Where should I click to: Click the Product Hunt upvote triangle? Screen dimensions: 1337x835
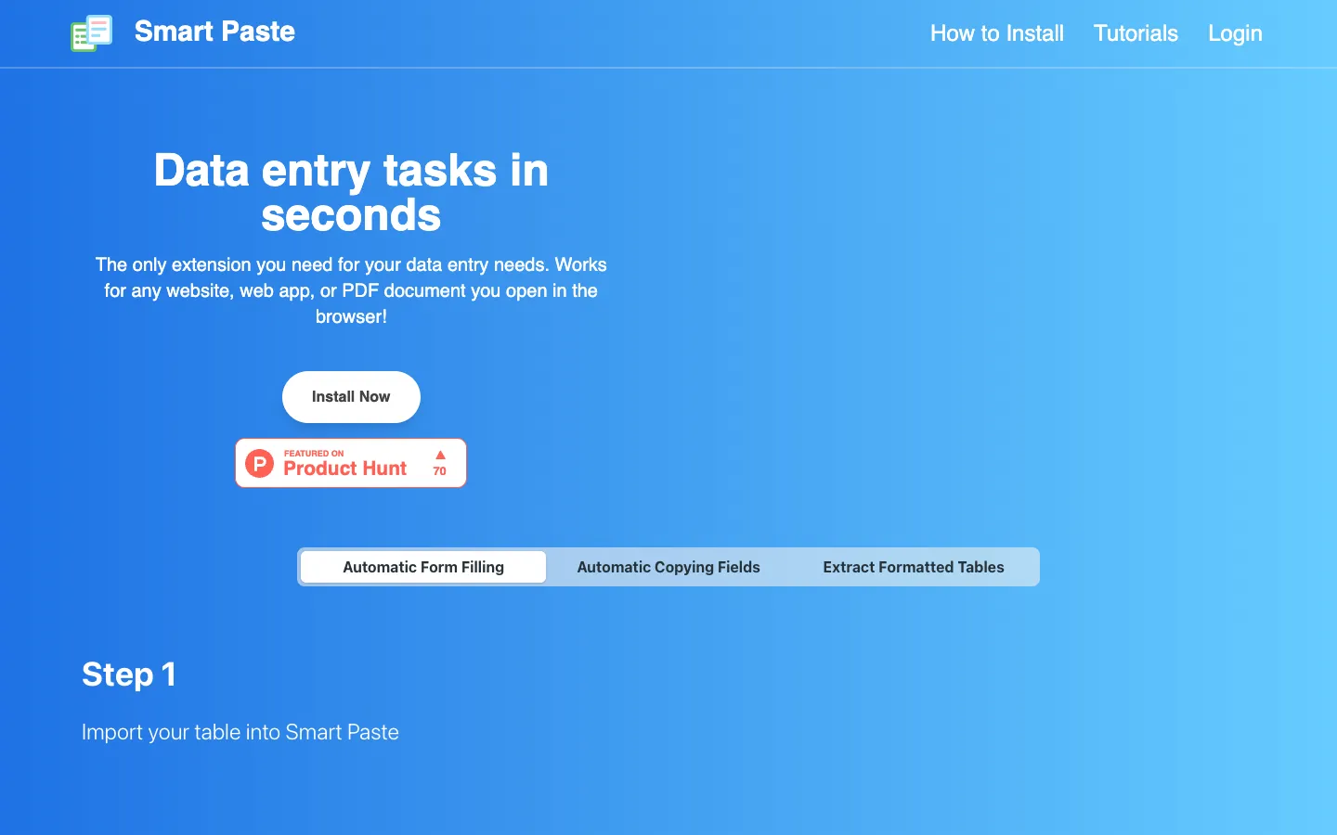[440, 455]
